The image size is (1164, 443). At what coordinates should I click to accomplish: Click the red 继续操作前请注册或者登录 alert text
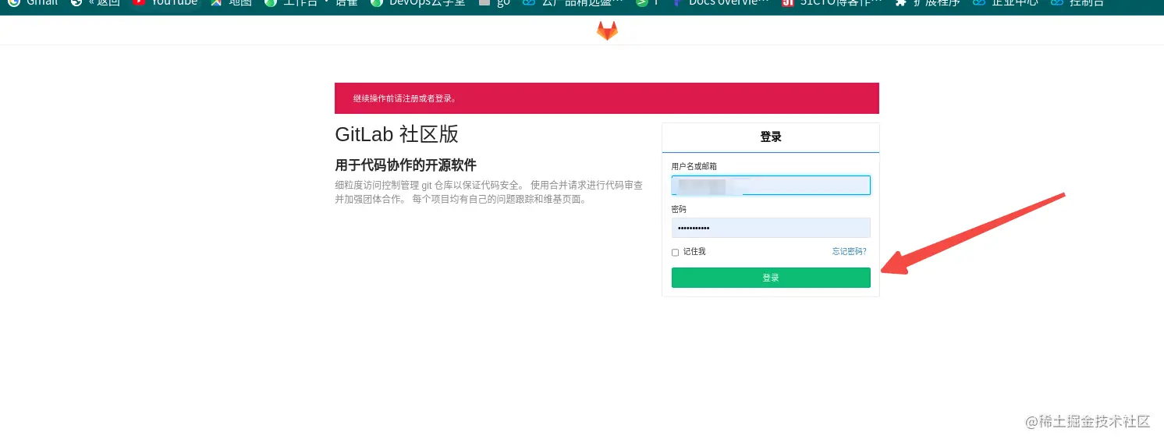click(405, 98)
